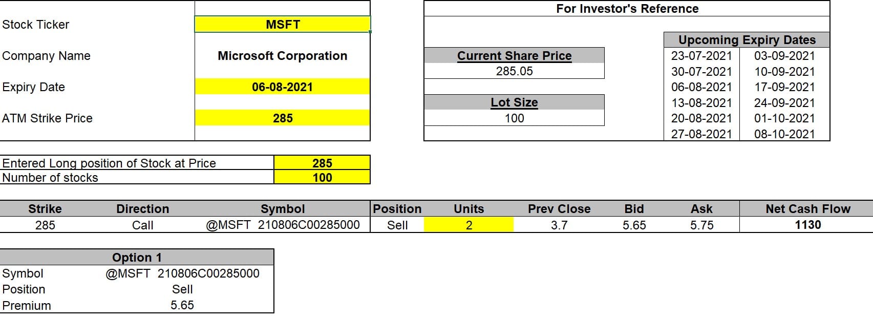873x318 pixels.
Task: Click the MSFT stock ticker cell
Action: tap(283, 25)
